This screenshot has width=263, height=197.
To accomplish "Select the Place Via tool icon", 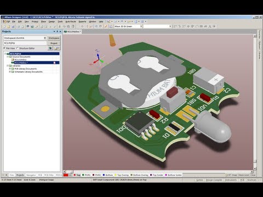I will click(192, 26).
